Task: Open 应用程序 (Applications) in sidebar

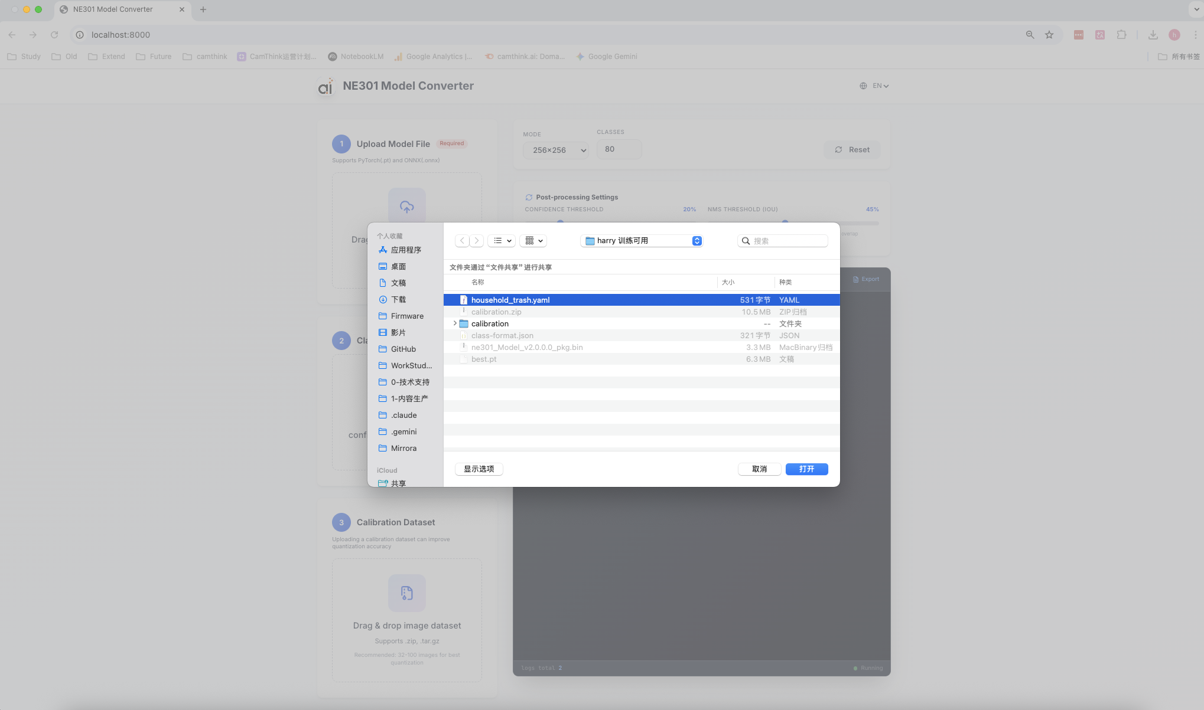Action: 406,250
